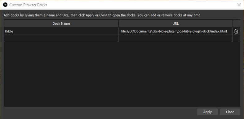This screenshot has width=244, height=119.
Task: Delete the Bible dock with trash icon
Action: 236,31
